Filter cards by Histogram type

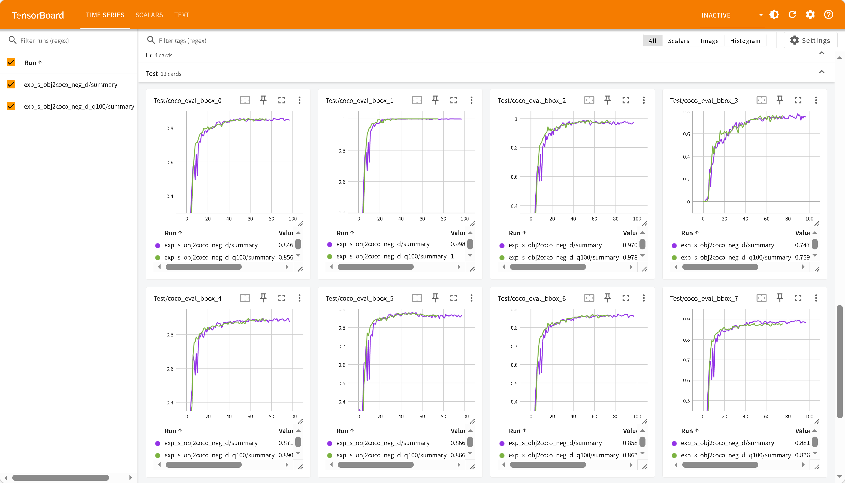(x=745, y=41)
